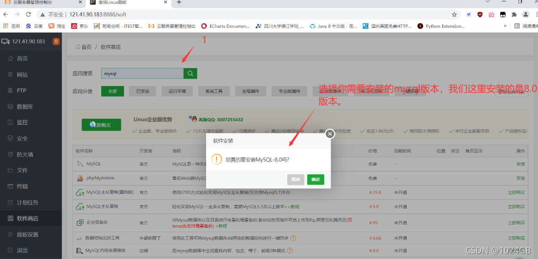Image resolution: width=538 pixels, height=259 pixels.
Task: Close the 软件安装 dialog with X
Action: coord(330,134)
